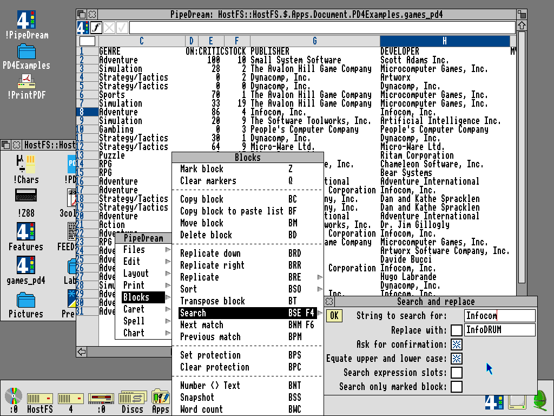Toggle the Replace with checkbox
Screen dimensions: 554x416
click(457, 330)
